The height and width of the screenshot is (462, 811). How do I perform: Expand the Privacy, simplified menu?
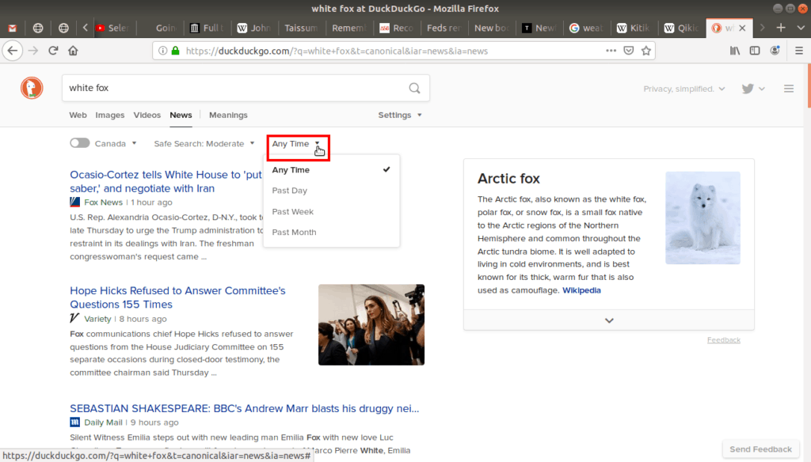click(x=684, y=89)
